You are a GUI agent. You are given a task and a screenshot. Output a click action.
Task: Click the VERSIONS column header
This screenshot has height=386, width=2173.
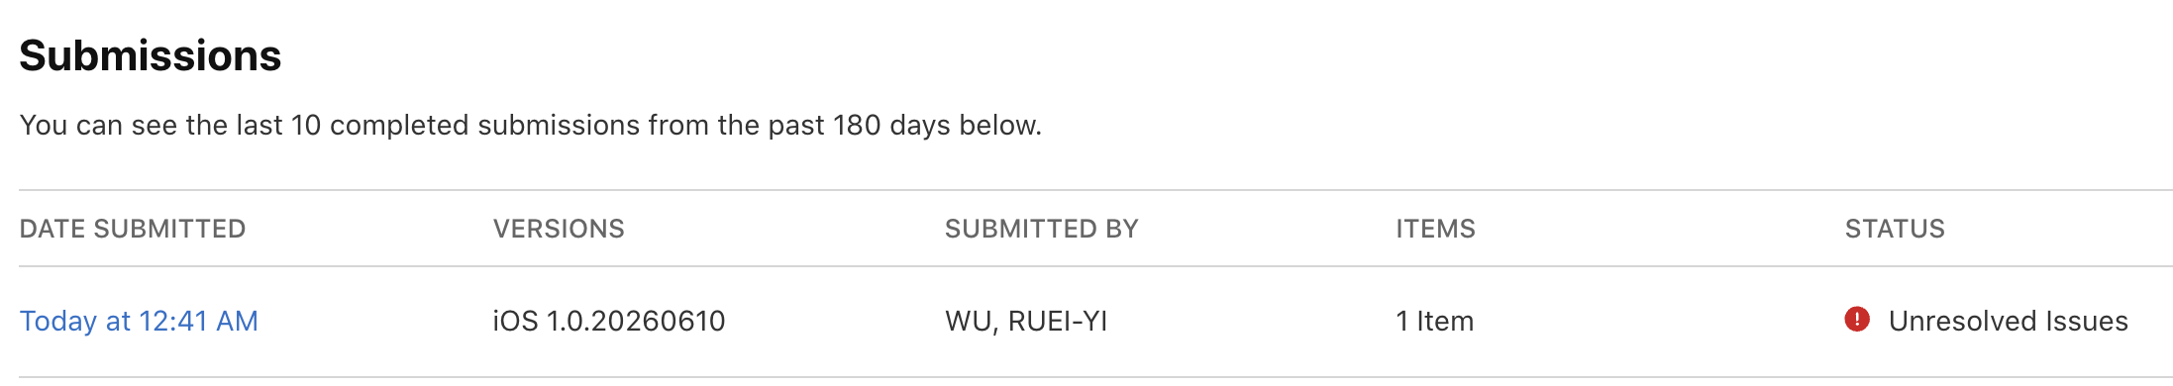559,229
